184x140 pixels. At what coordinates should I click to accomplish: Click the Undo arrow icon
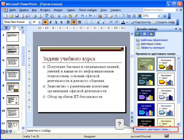[x=83, y=16]
